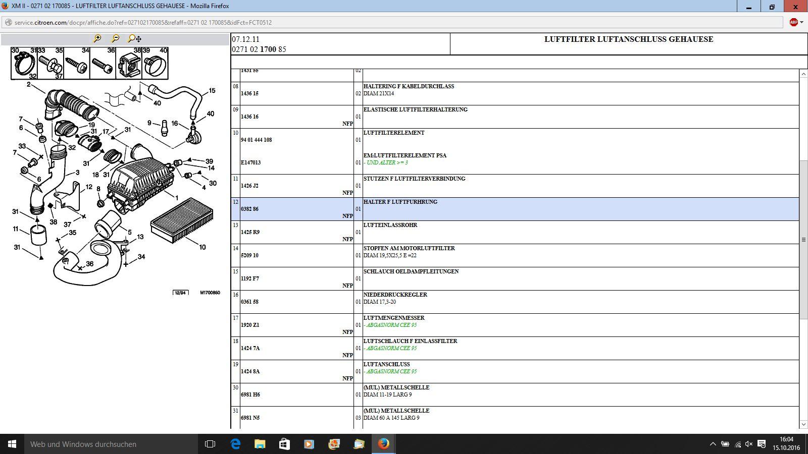Open the Windows Store taskbar icon

pyautogui.click(x=284, y=444)
